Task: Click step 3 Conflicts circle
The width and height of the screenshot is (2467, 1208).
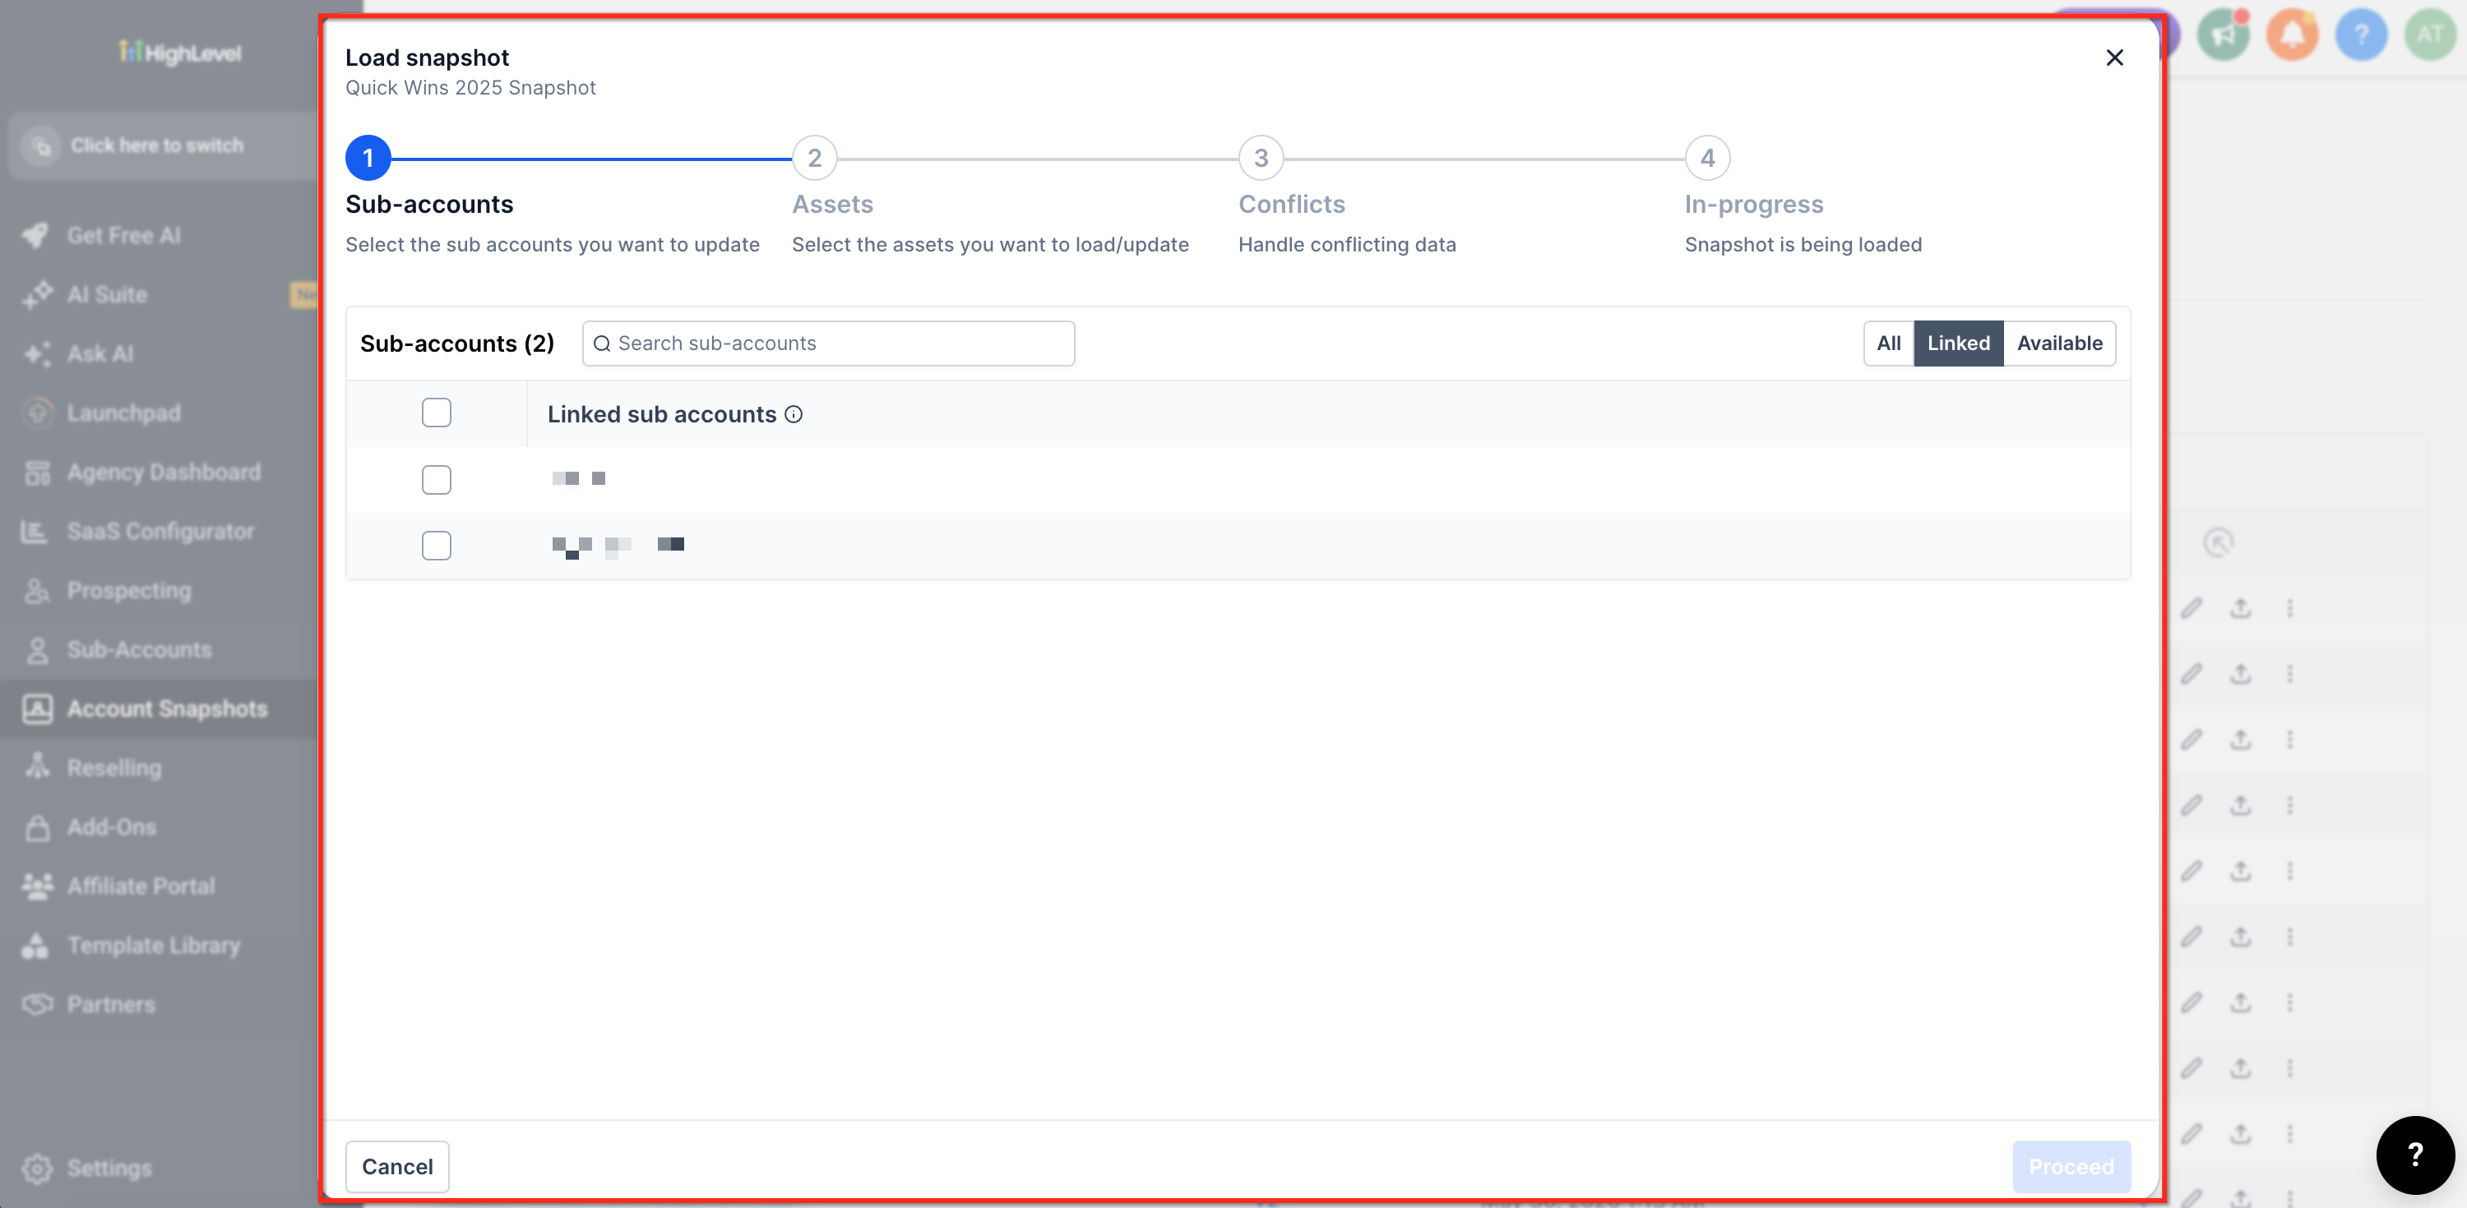Action: click(1261, 158)
